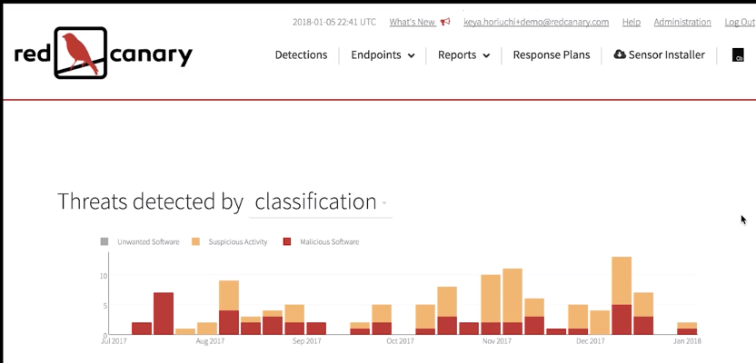Expand the Endpoints dropdown menu
This screenshot has height=363, width=756.
383,55
